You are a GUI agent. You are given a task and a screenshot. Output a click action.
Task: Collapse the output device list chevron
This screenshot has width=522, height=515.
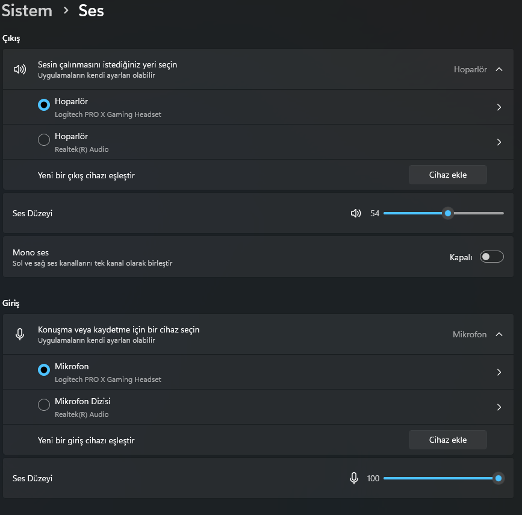499,69
